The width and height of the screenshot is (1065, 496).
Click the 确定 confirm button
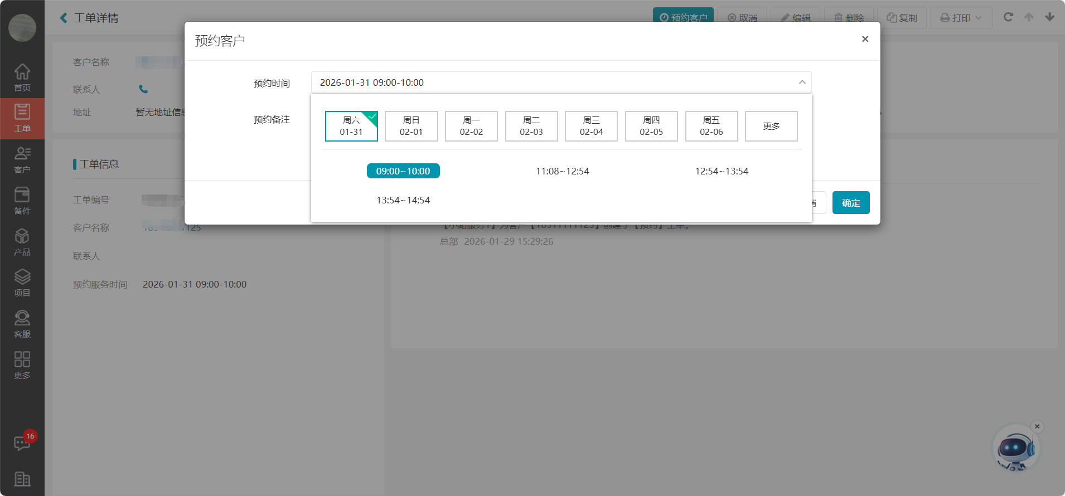pyautogui.click(x=850, y=203)
